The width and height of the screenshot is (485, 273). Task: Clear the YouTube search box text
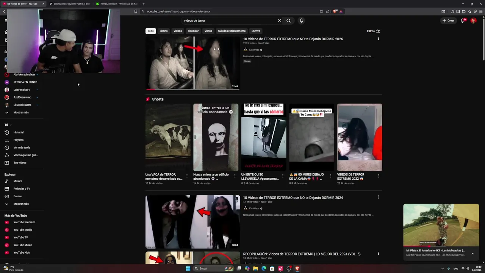279,20
